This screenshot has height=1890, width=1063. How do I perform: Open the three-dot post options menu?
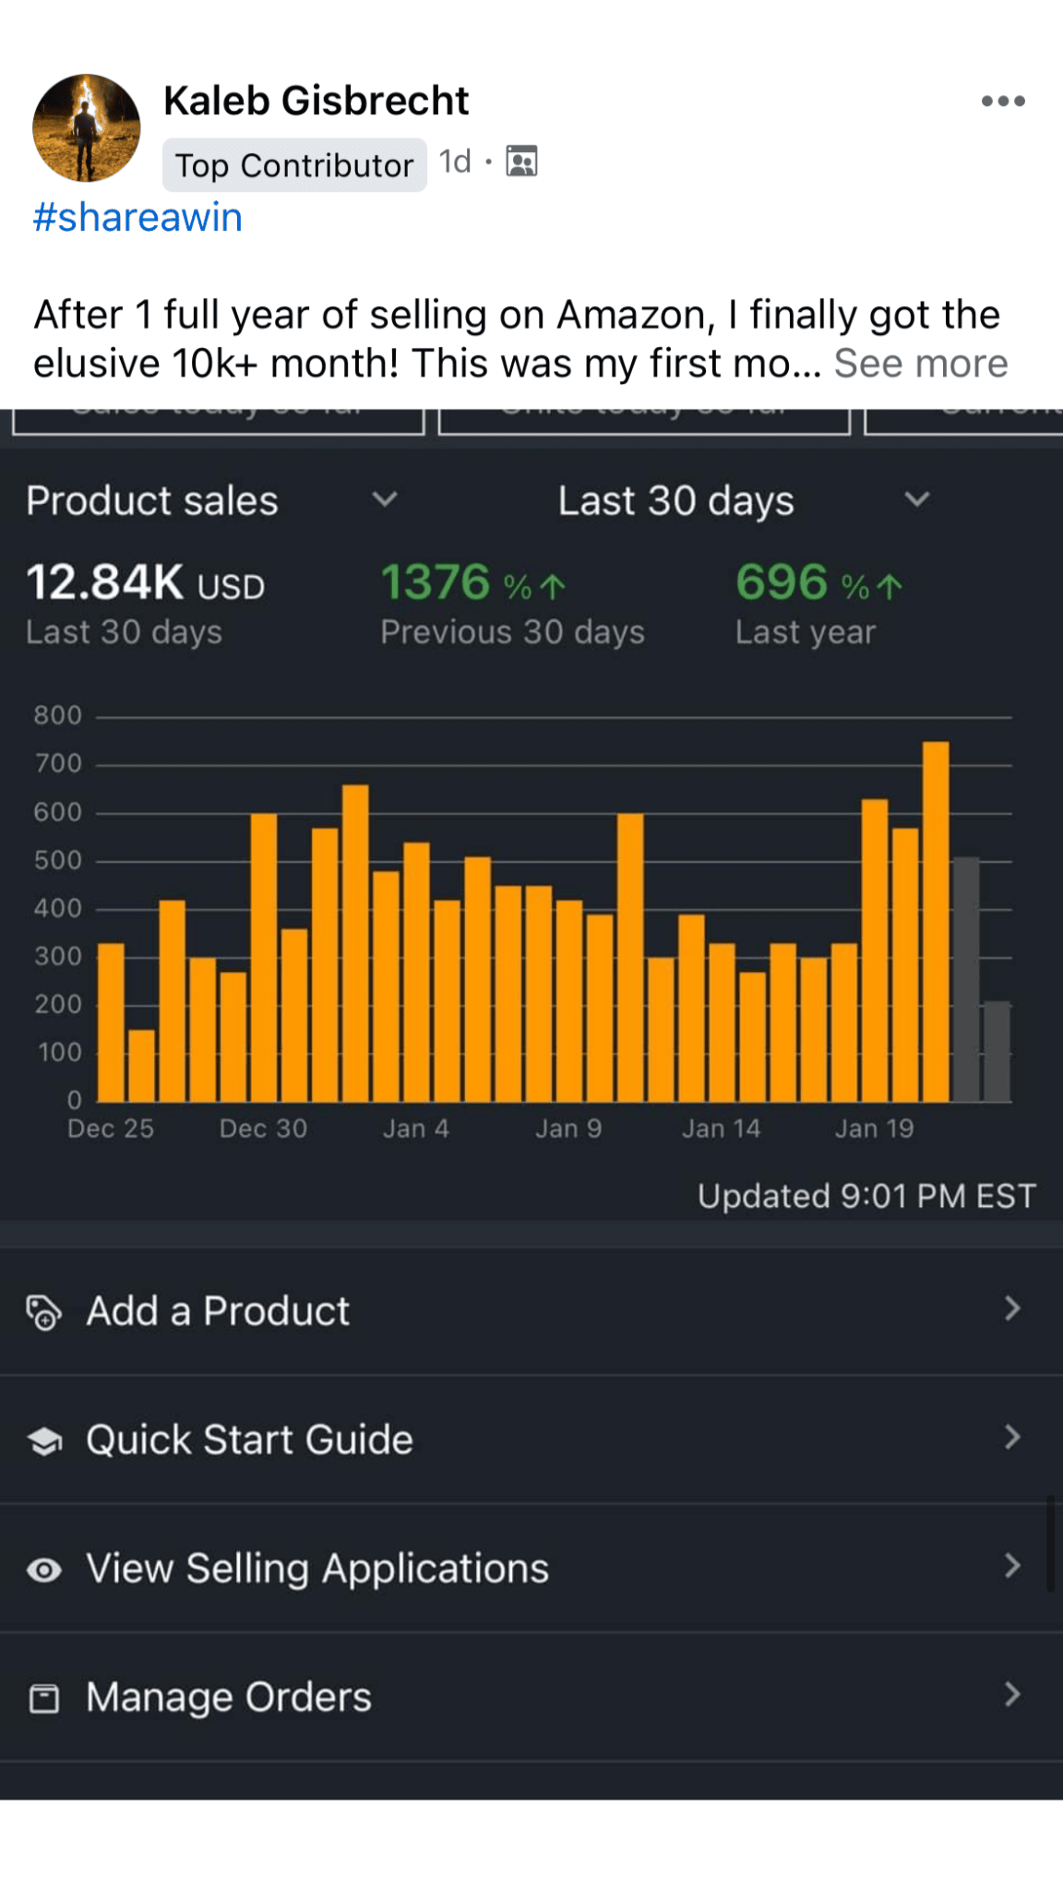[1003, 102]
